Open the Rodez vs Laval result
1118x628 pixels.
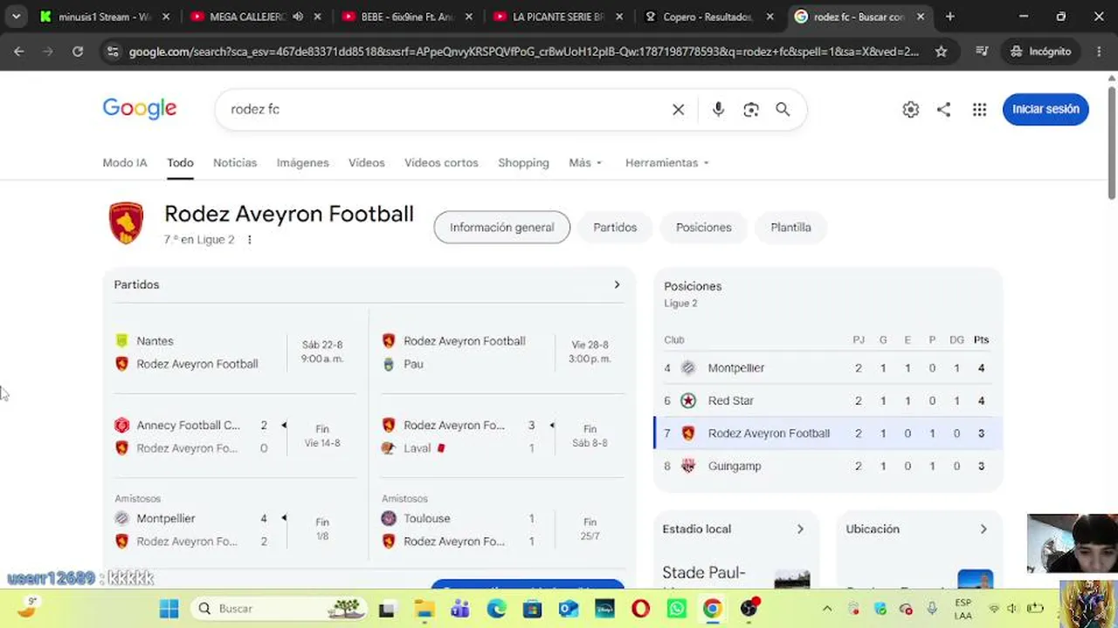click(x=502, y=437)
